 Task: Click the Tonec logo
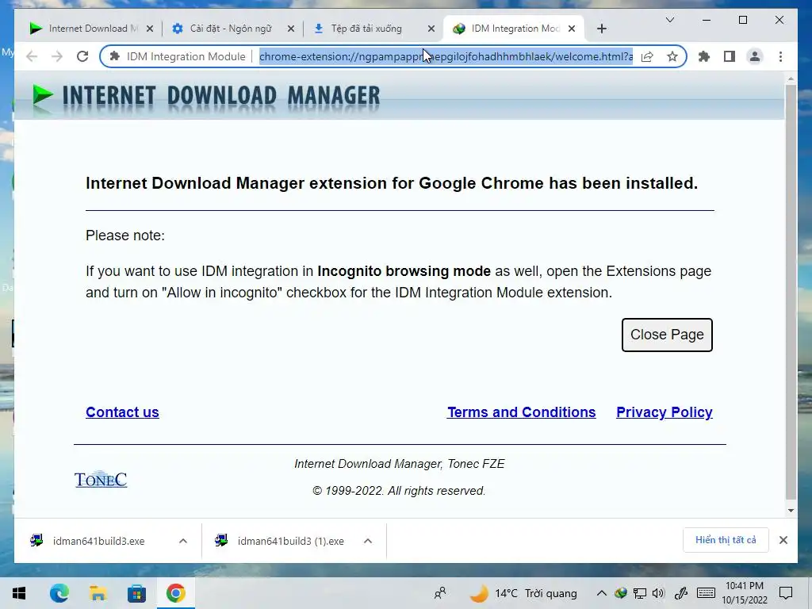coord(101,480)
